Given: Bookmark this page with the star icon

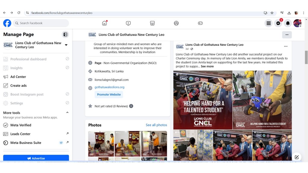Looking at the screenshot, I should (x=272, y=13).
